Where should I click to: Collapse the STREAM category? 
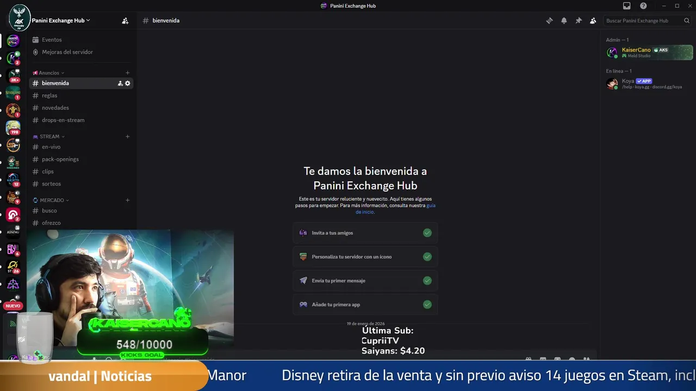coord(49,136)
